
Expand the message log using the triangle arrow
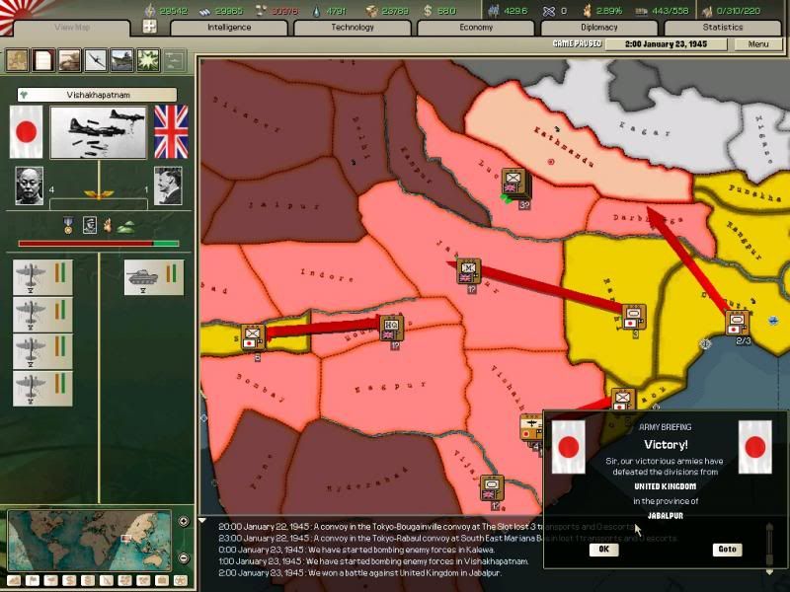(201, 521)
